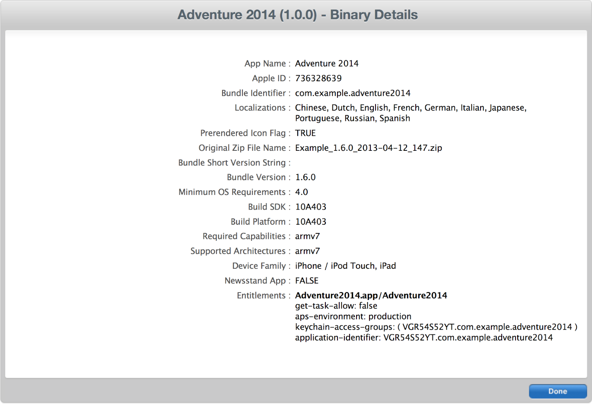Select the aps-environment production entitlement
This screenshot has height=404, width=592.
353,316
